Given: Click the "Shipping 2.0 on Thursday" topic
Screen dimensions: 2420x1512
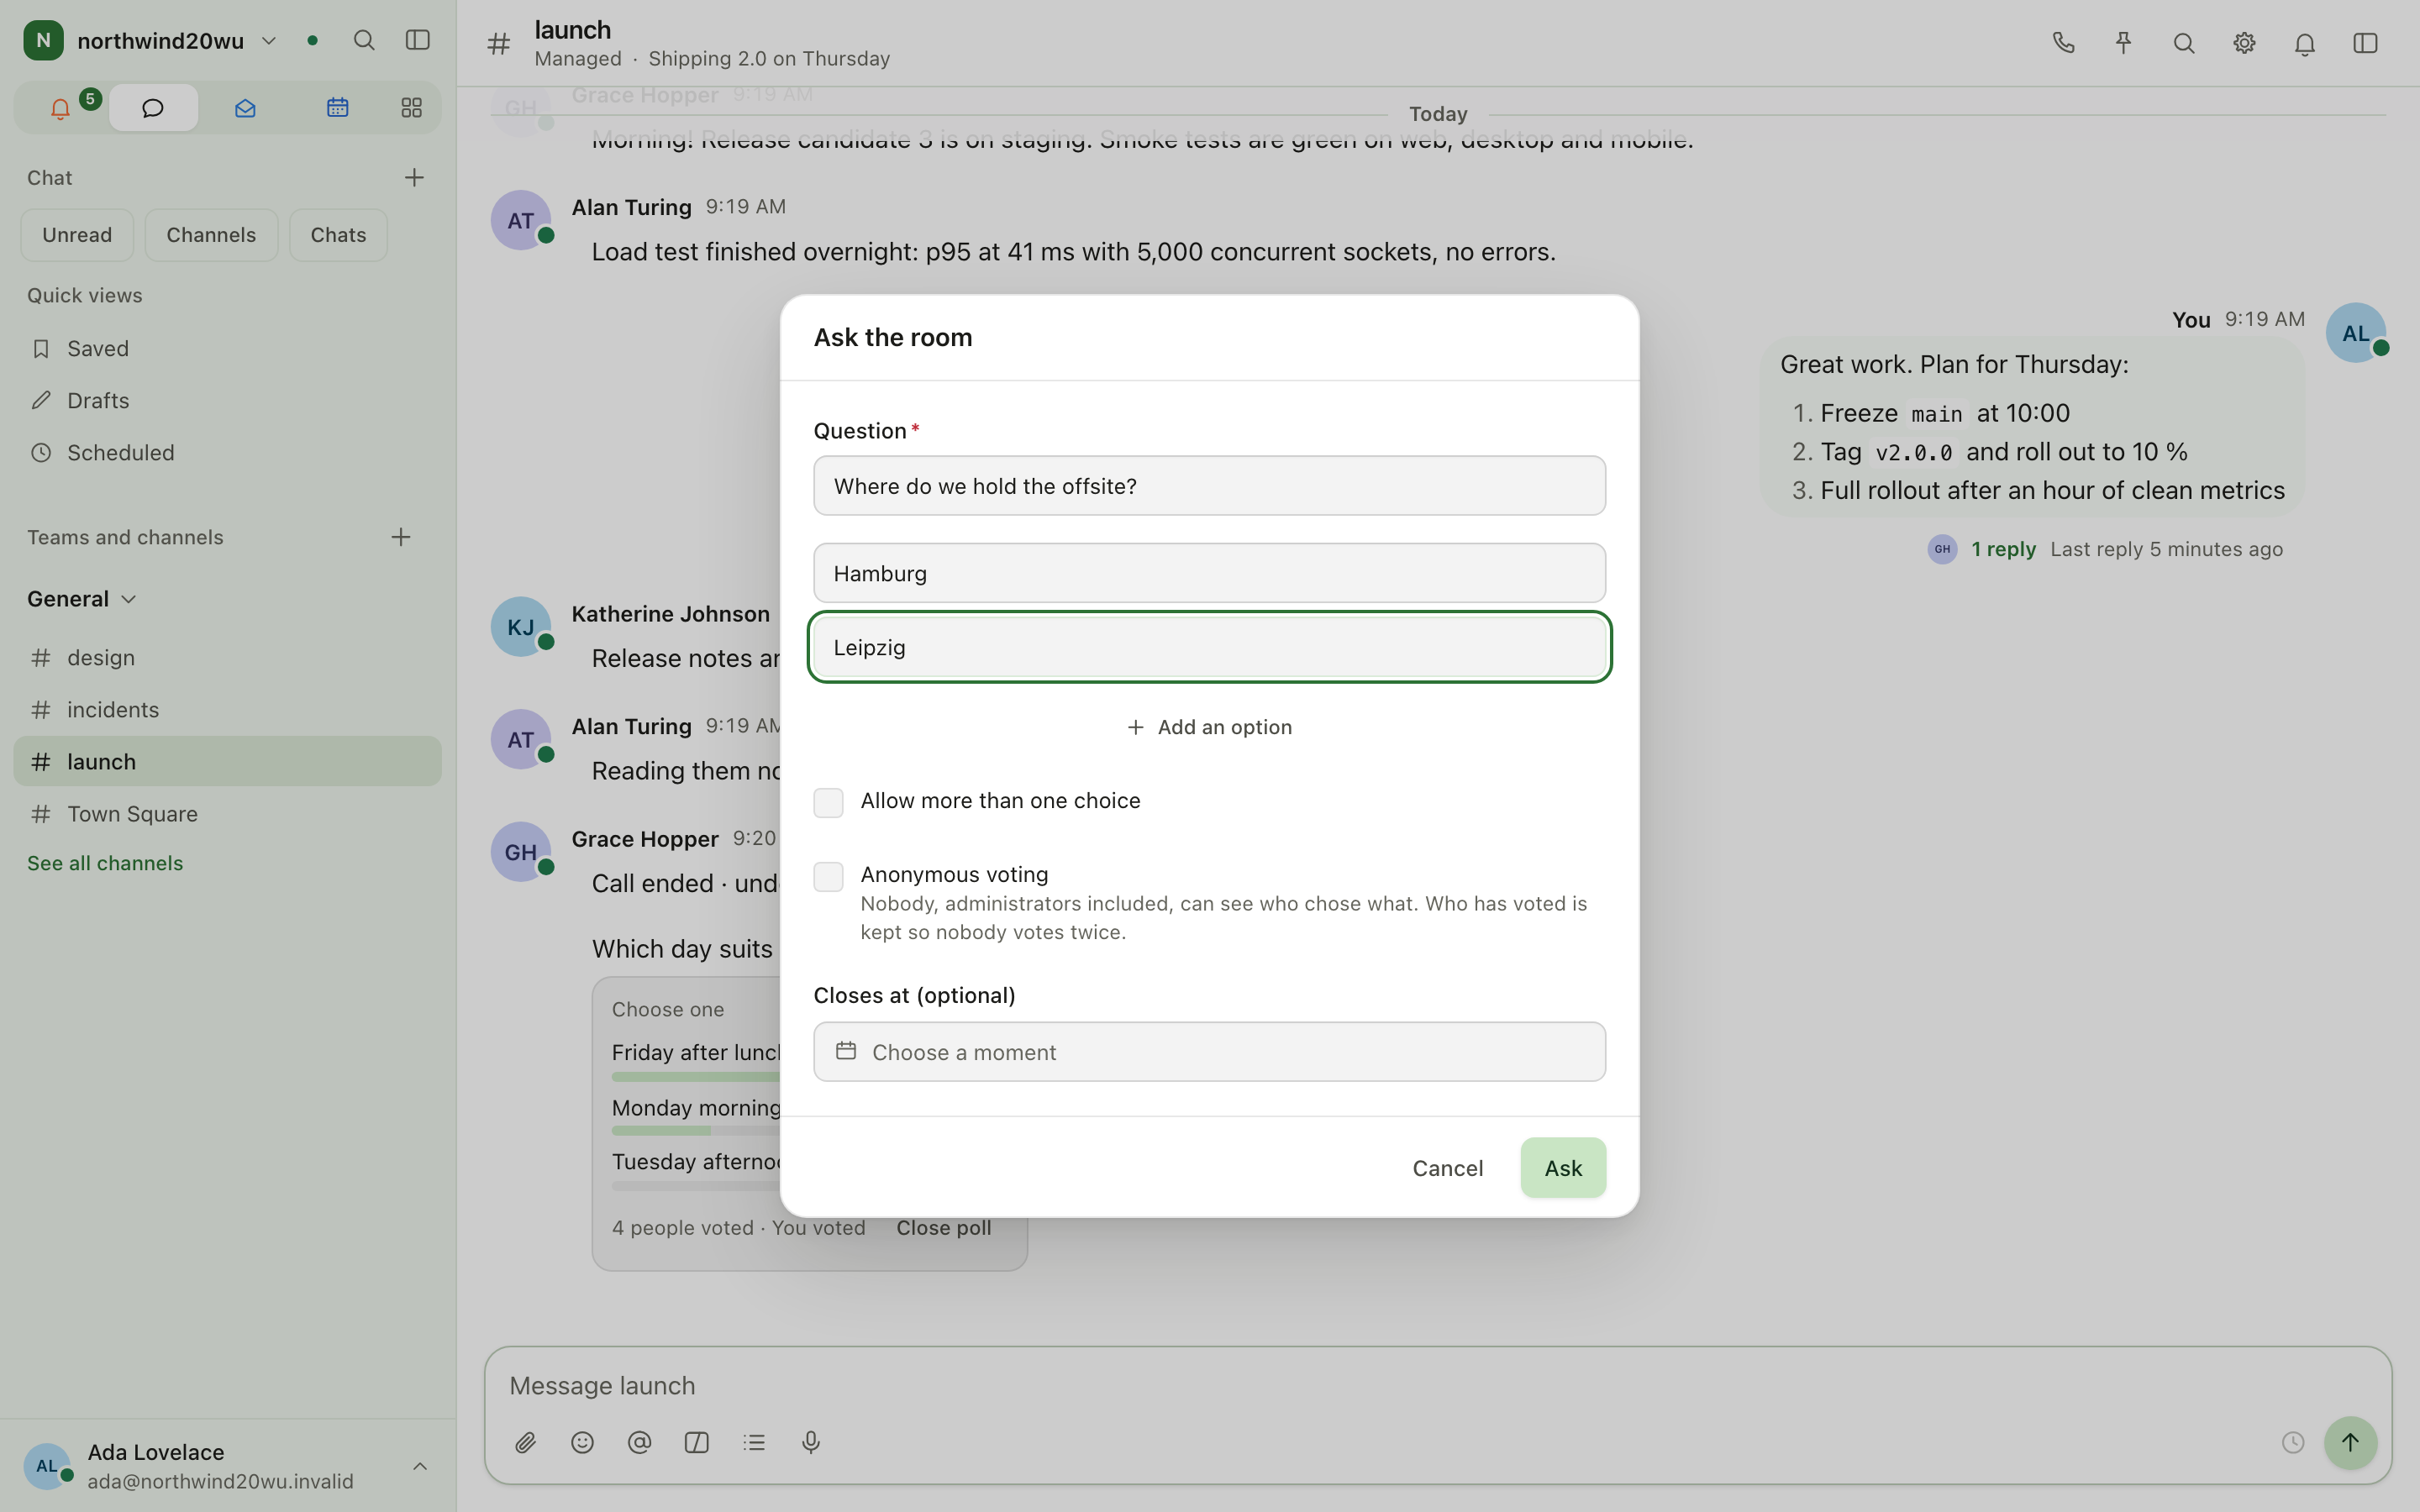Looking at the screenshot, I should 769,59.
